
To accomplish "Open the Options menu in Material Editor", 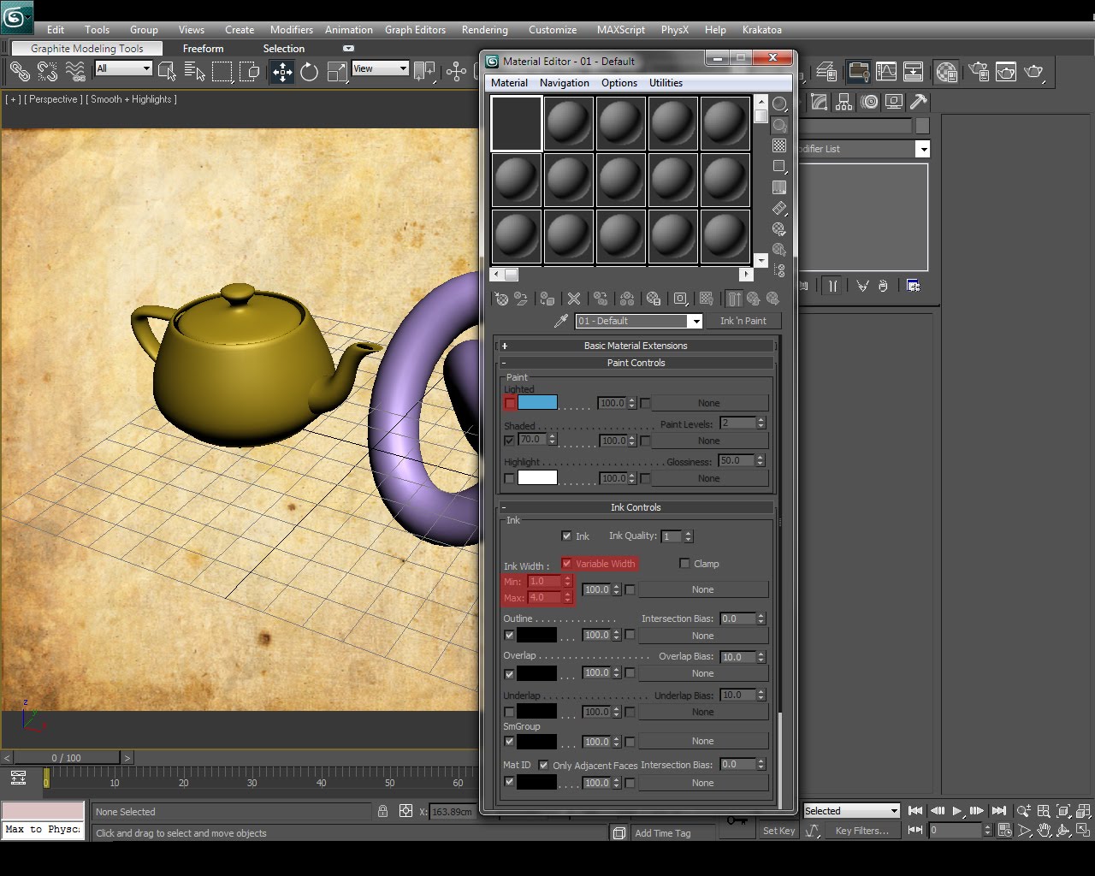I will [x=619, y=83].
